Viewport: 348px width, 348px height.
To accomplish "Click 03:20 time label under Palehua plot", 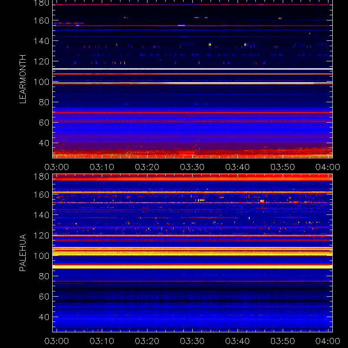I will 147,341.
